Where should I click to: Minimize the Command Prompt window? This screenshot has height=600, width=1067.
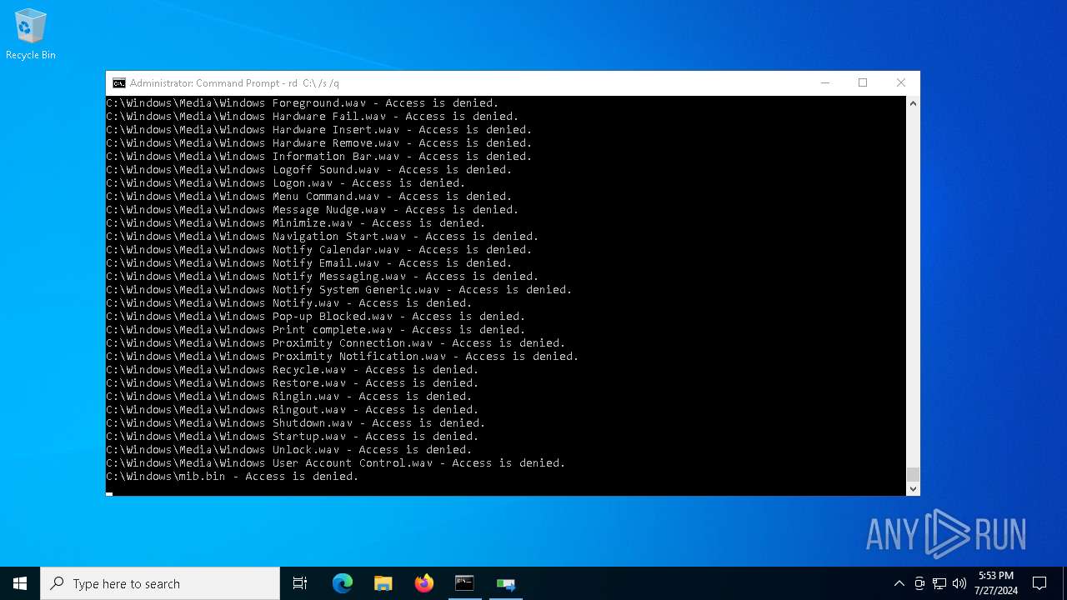pos(824,83)
